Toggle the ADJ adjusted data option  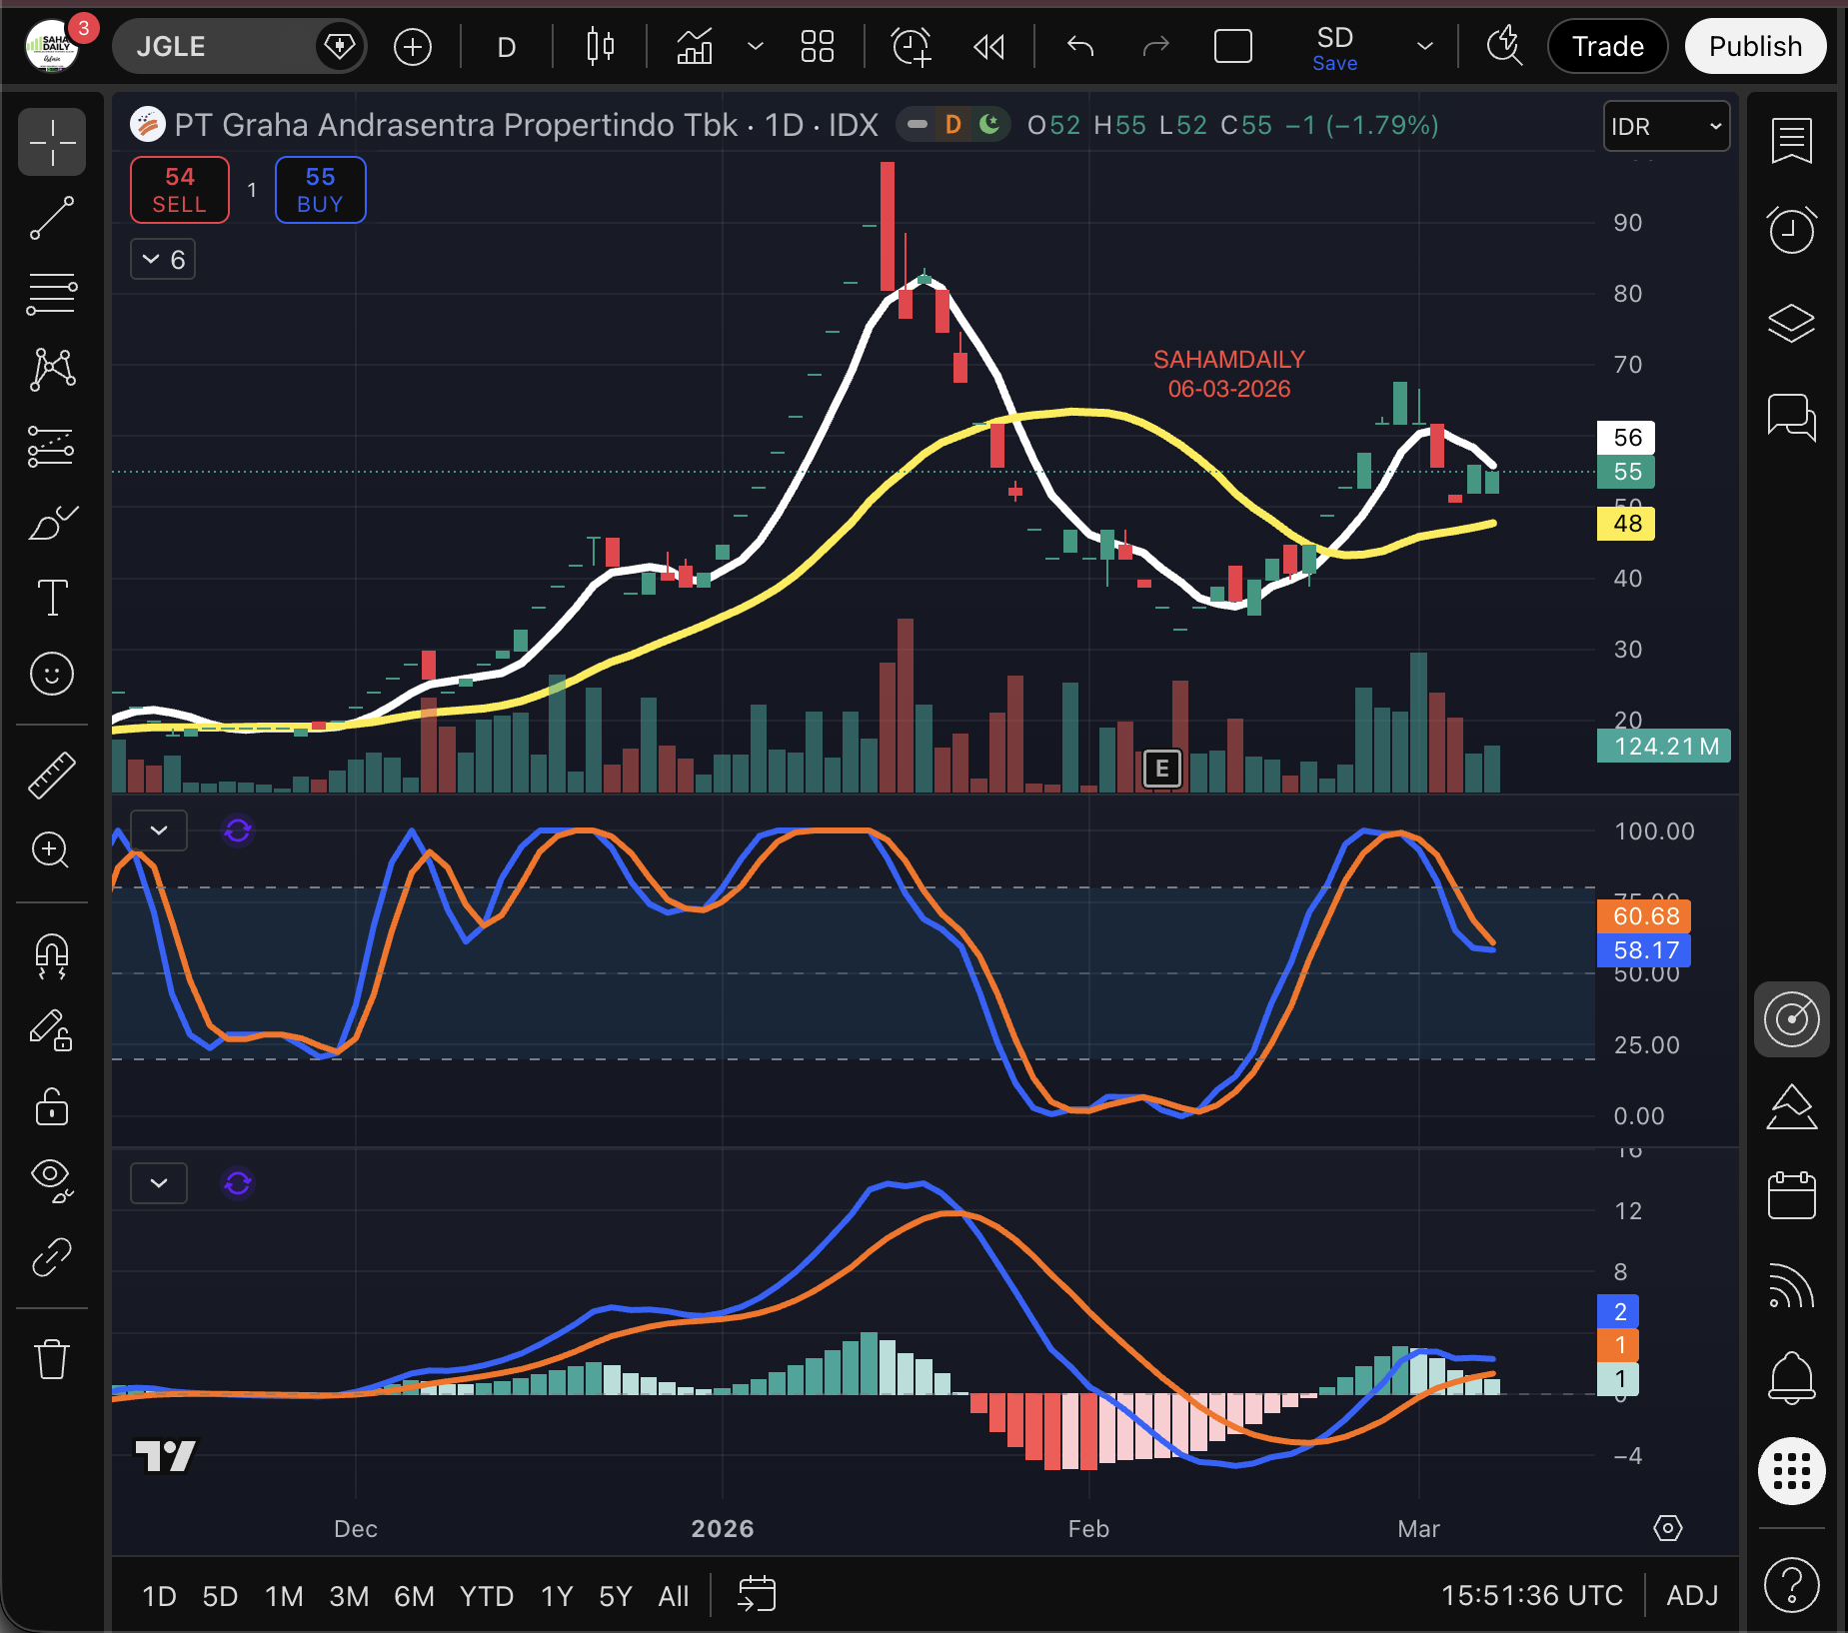pyautogui.click(x=1691, y=1595)
